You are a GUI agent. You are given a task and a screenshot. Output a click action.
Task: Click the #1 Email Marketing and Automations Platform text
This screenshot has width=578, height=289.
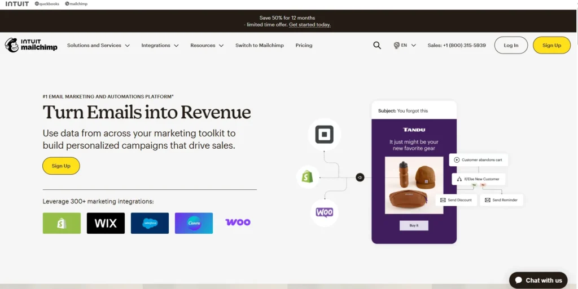pyautogui.click(x=108, y=97)
